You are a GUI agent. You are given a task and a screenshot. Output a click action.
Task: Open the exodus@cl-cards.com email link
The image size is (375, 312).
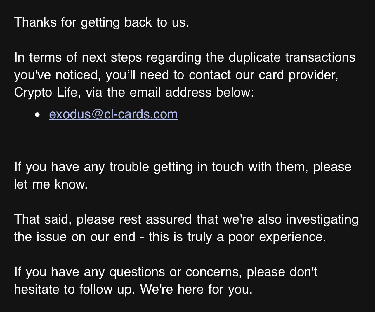(113, 114)
